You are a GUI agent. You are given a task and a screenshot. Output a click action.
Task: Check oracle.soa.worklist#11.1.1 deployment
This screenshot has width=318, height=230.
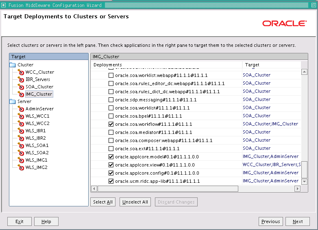pyautogui.click(x=111, y=108)
